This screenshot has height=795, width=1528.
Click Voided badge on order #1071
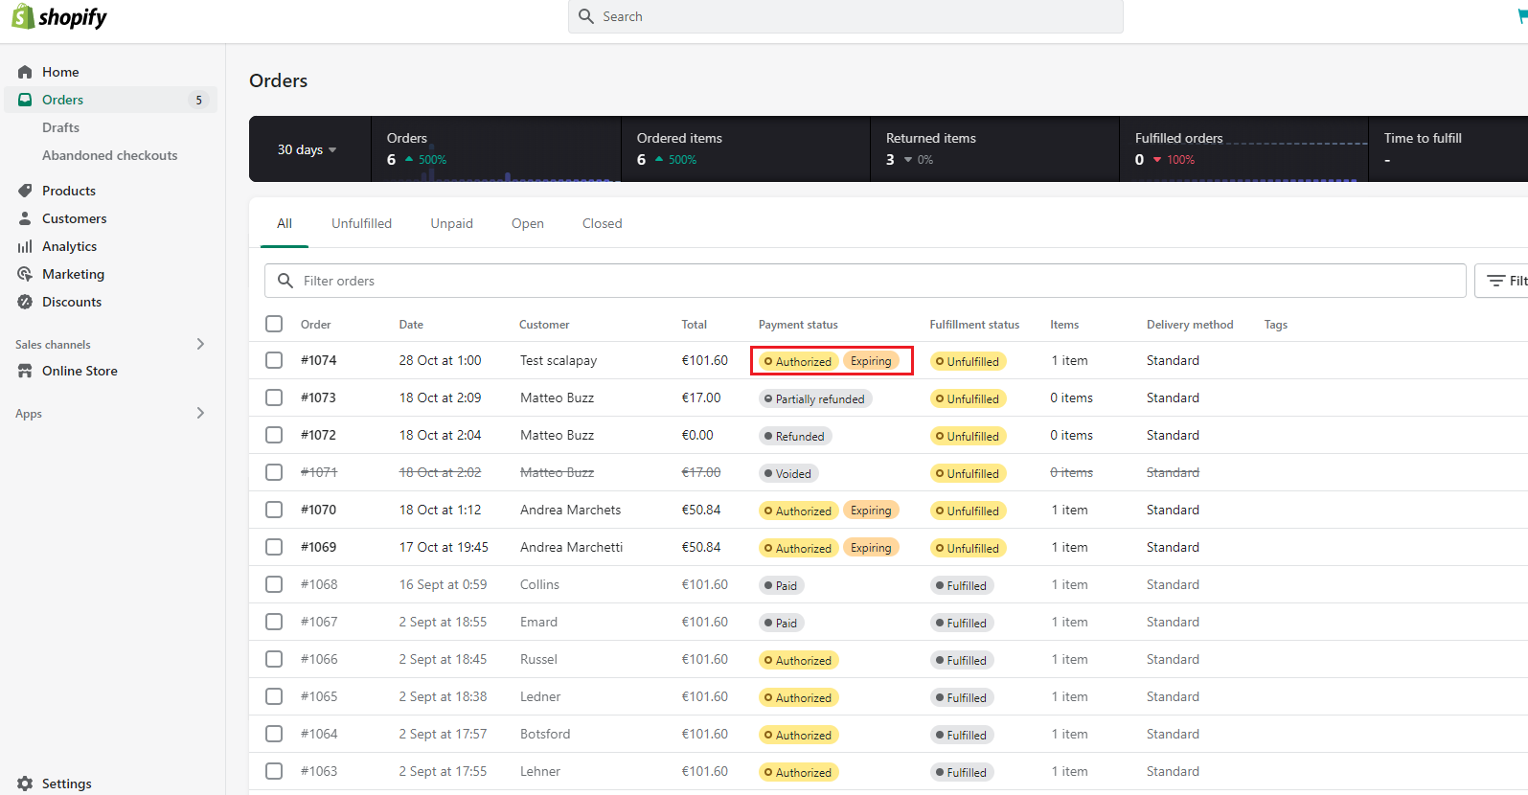point(788,473)
